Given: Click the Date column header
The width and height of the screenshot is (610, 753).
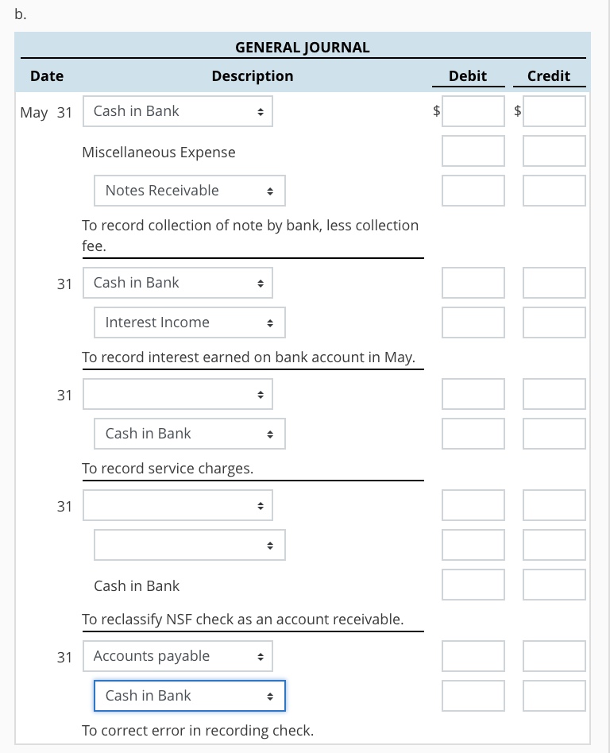Looking at the screenshot, I should click(46, 75).
